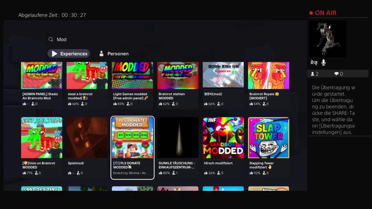
Task: Open 'Light Games modded' thumbnail
Action: click(133, 75)
